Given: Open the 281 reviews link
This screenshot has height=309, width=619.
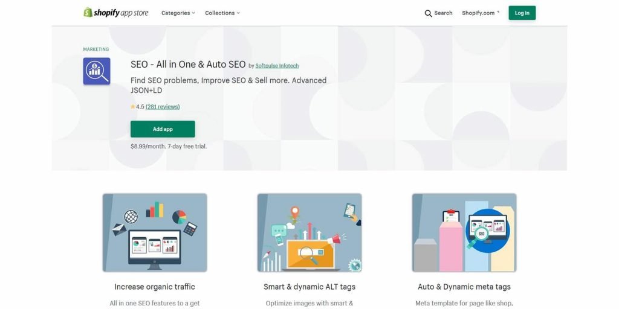Looking at the screenshot, I should 163,107.
